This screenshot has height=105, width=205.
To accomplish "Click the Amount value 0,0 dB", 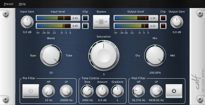I will 102,100.
